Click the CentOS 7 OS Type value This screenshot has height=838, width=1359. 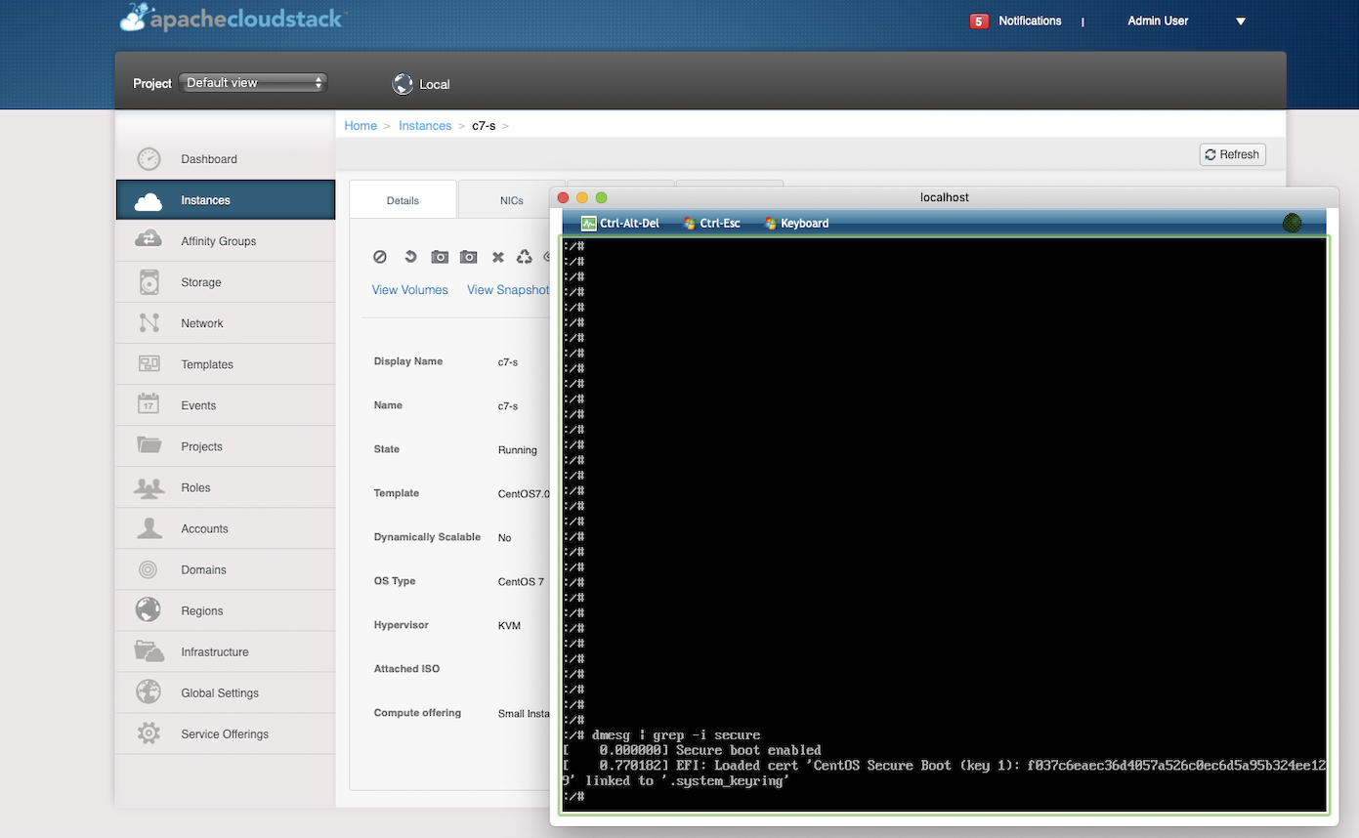(x=521, y=582)
